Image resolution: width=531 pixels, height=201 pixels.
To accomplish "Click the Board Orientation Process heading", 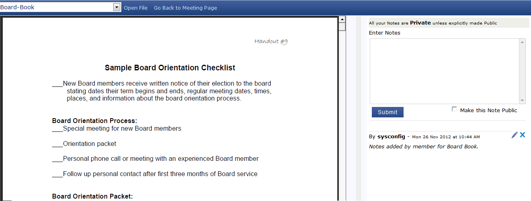I will [94, 121].
